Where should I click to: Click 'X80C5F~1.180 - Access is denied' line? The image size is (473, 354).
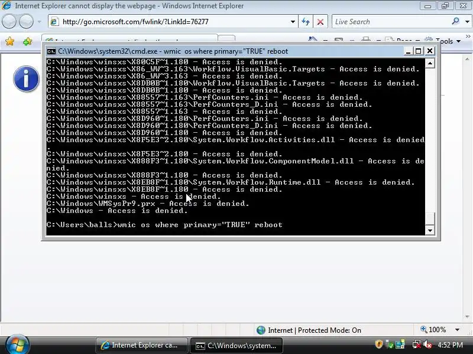tap(164, 62)
